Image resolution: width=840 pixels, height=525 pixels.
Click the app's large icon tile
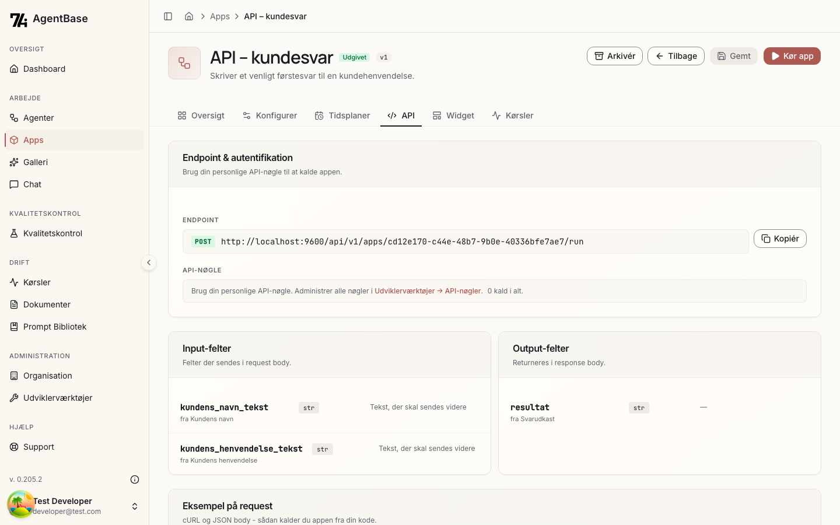(184, 63)
